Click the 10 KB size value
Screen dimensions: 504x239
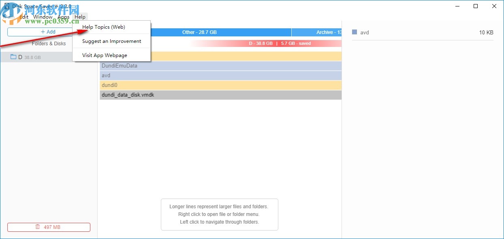pyautogui.click(x=486, y=32)
